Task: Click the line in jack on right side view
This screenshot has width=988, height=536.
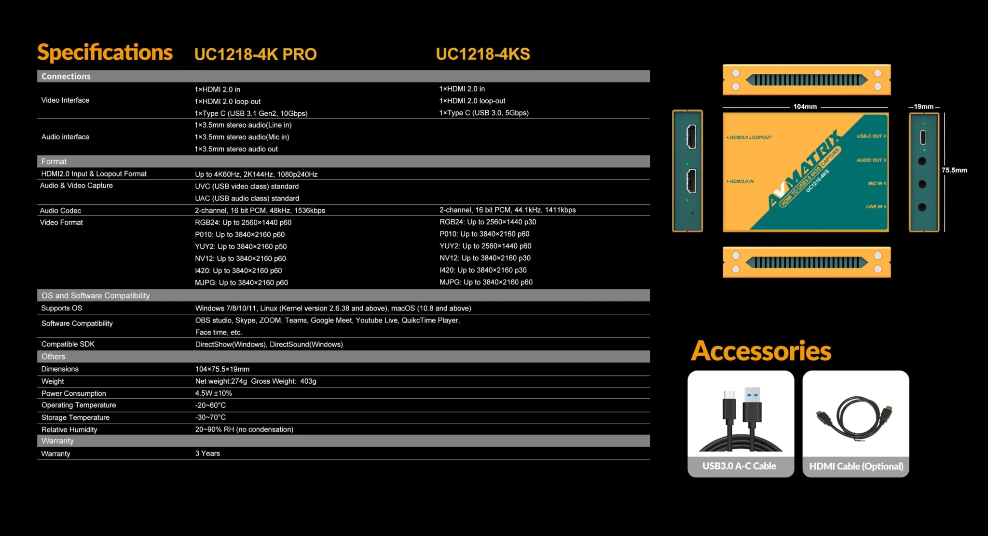Action: pos(922,207)
